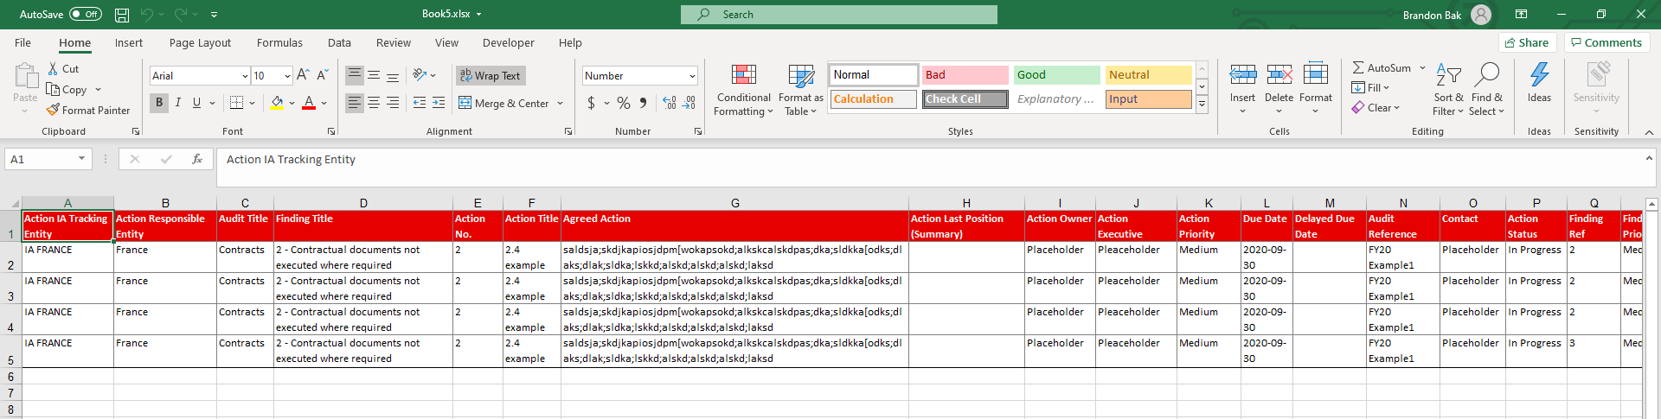Toggle Bold formatting
The width and height of the screenshot is (1661, 419).
point(159,103)
